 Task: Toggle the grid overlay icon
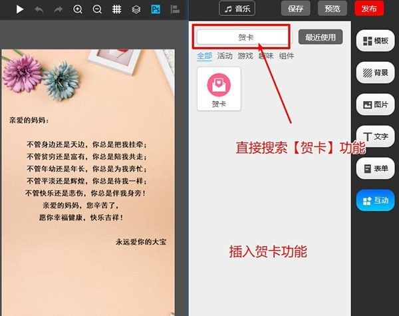[116, 9]
